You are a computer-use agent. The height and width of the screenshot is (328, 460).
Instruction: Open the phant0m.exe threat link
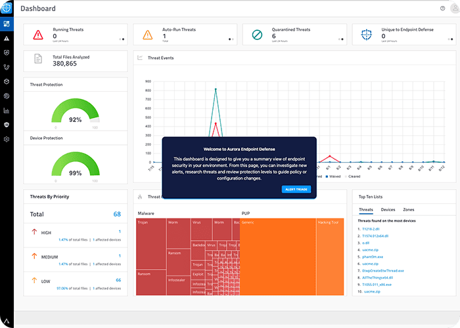pyautogui.click(x=373, y=257)
